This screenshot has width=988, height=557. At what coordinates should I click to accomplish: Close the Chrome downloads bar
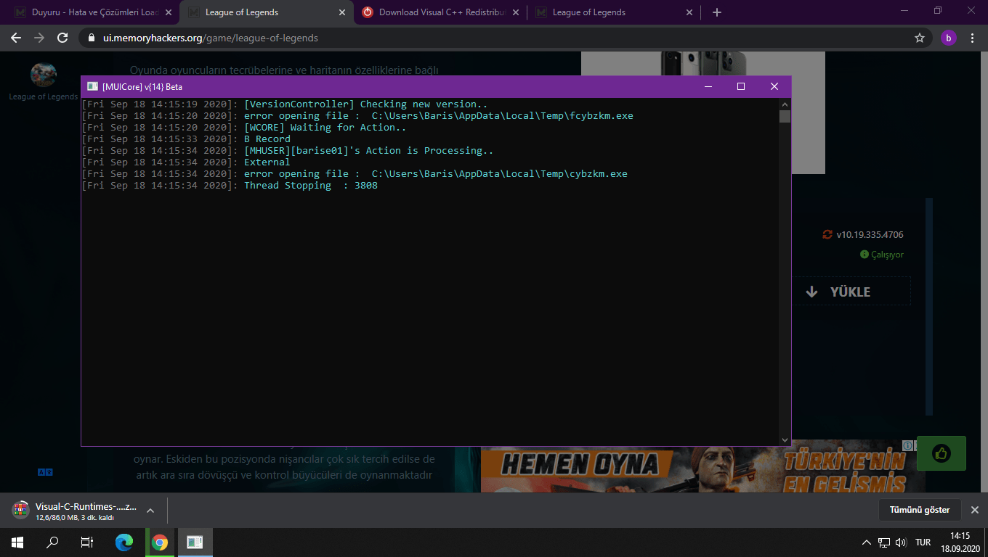pos(975,510)
